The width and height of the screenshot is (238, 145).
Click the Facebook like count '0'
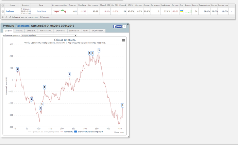click(x=124, y=26)
